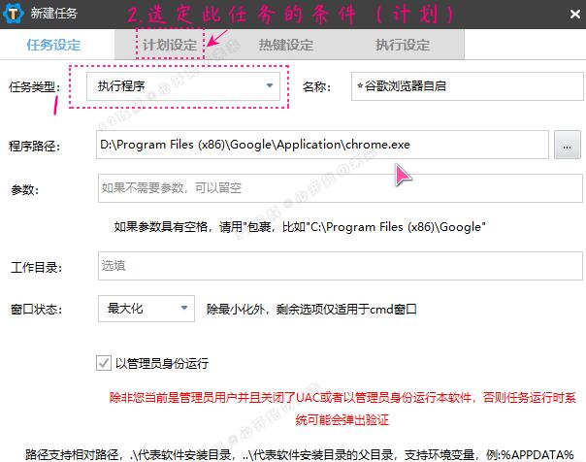The image size is (586, 462).
Task: Go to the 执行设定 tab
Action: pos(403,45)
